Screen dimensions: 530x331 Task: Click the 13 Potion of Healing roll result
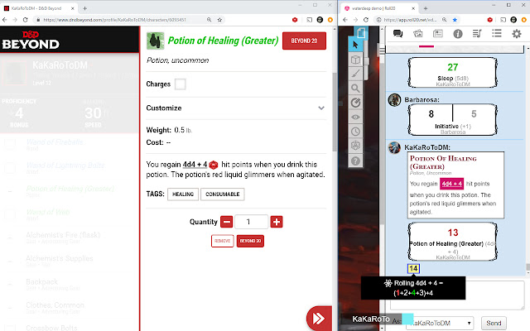[x=453, y=233]
